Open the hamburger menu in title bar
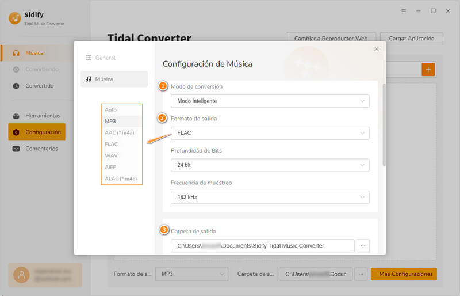 point(404,11)
